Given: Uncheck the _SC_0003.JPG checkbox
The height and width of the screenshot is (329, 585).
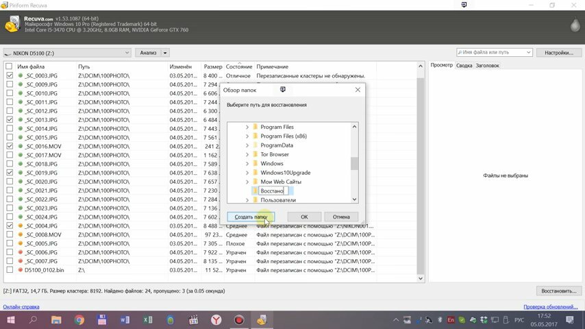Looking at the screenshot, I should pyautogui.click(x=10, y=75).
